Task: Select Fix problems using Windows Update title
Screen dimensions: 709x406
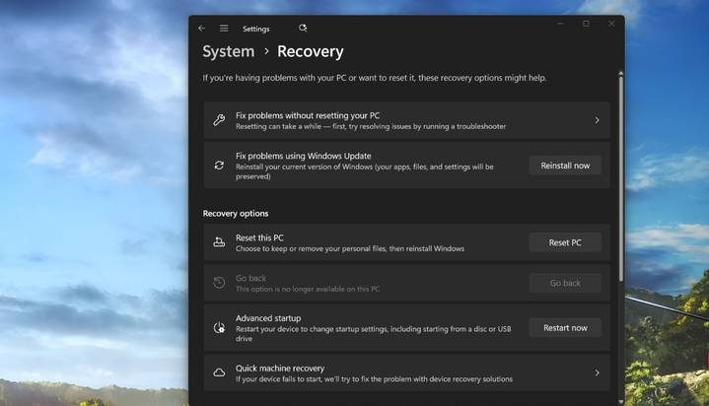Action: [304, 156]
